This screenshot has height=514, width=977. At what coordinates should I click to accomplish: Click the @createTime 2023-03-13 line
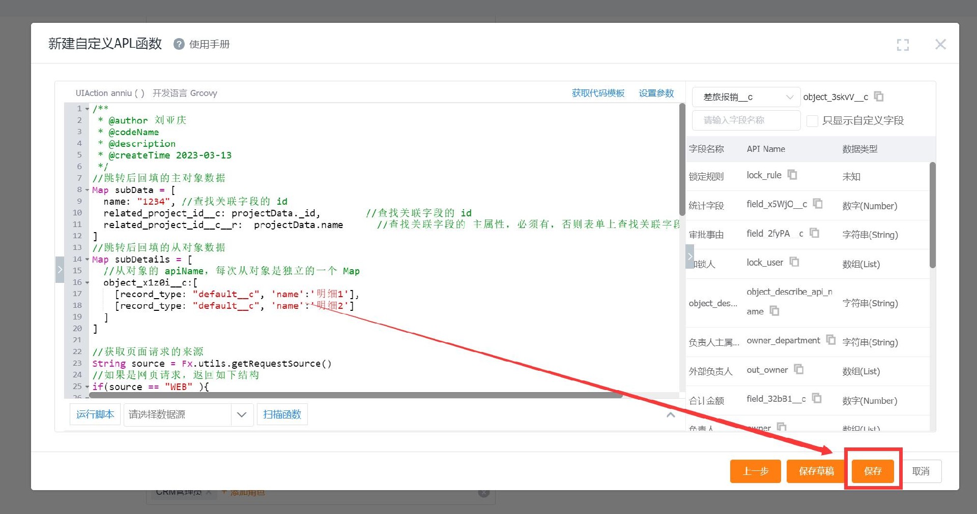pos(164,155)
